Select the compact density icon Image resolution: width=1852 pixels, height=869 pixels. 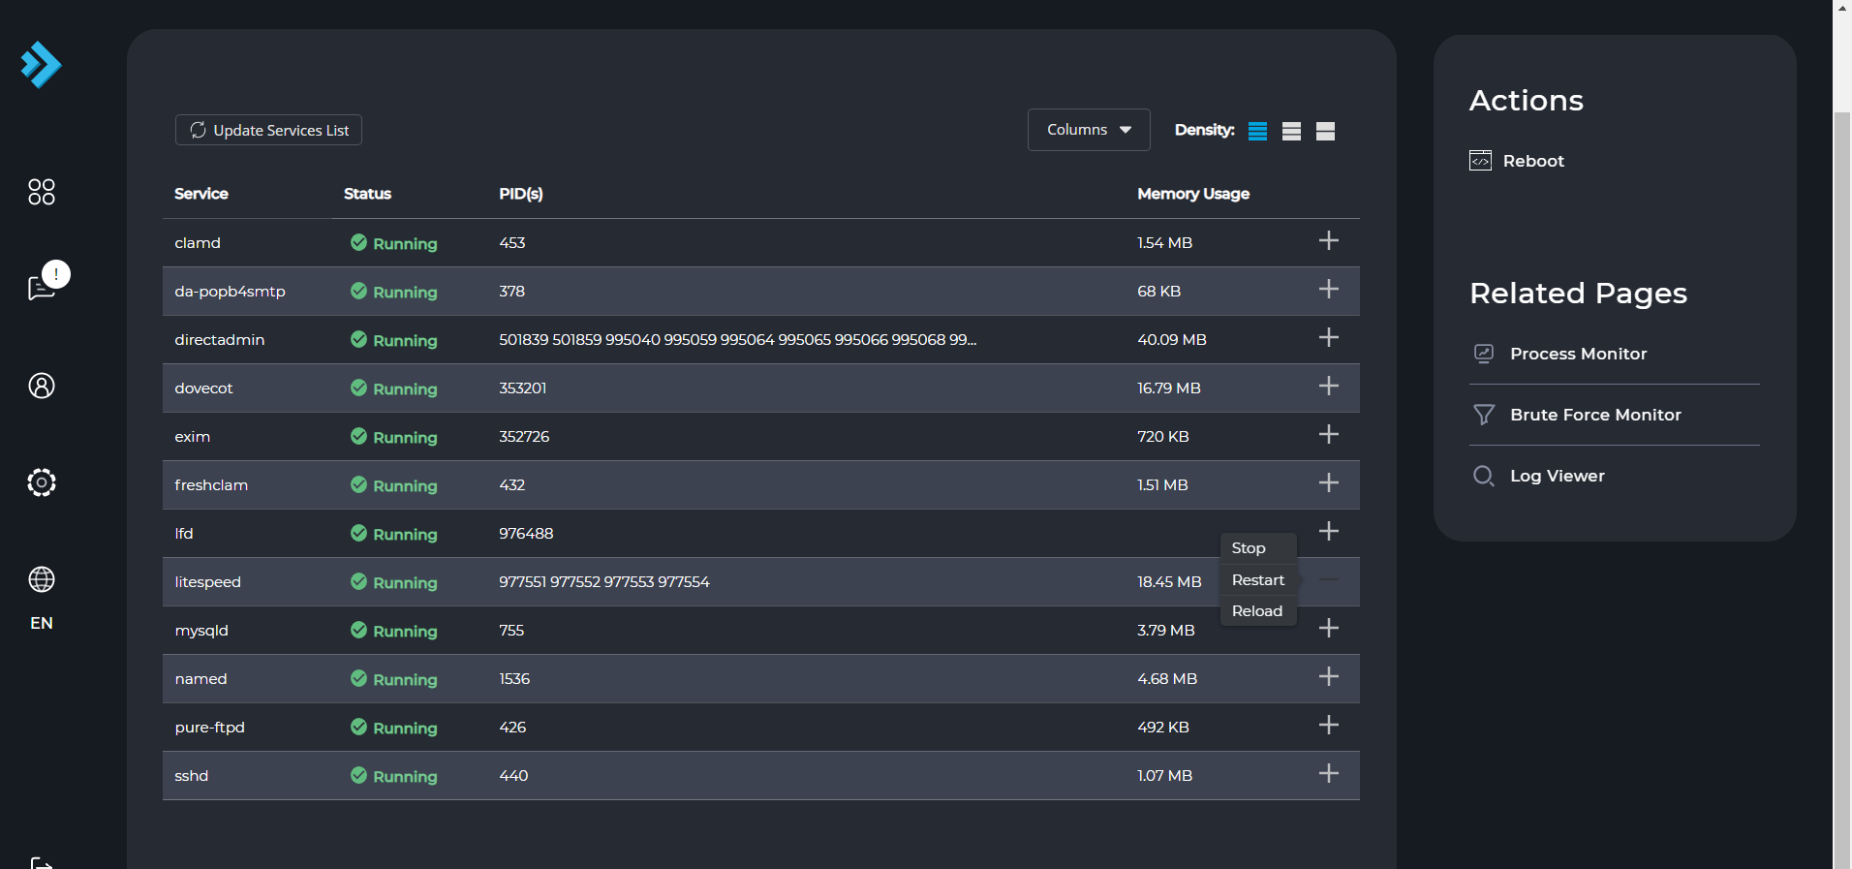pyautogui.click(x=1257, y=131)
